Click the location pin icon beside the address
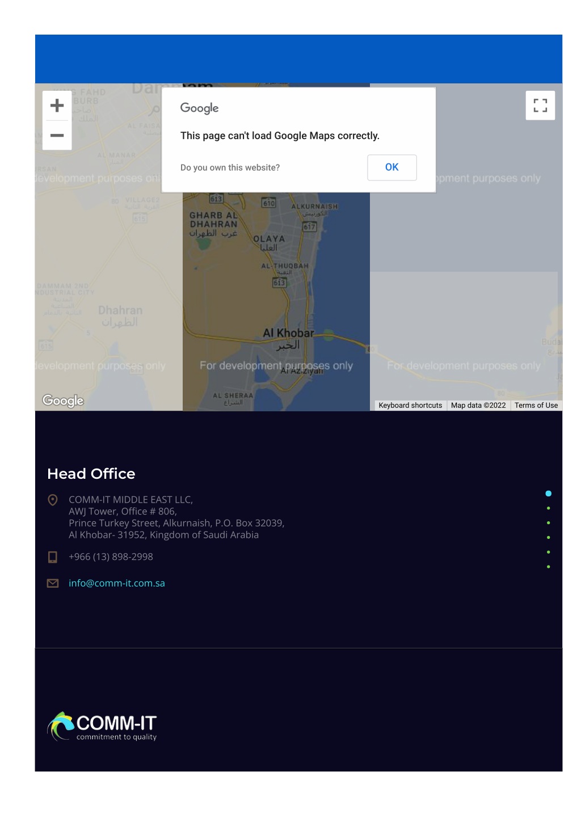Image resolution: width=581 pixels, height=822 pixels. [53, 500]
